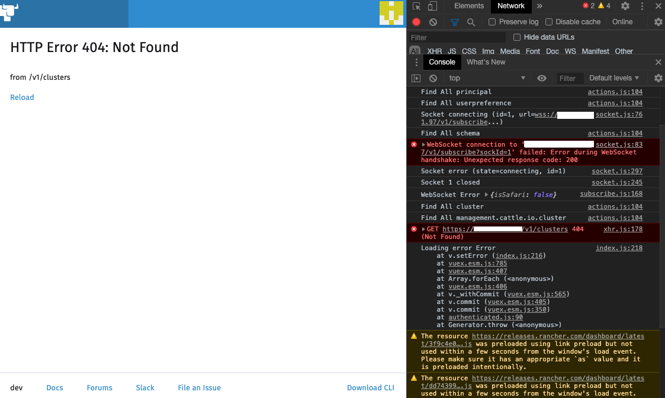Show the console sidebar
Screen dimensions: 665x398
[x=416, y=78]
